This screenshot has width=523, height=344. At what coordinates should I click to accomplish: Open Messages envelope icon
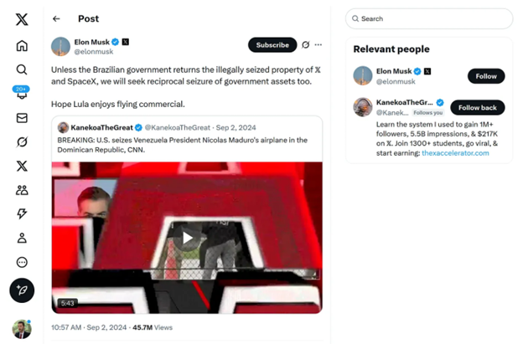coord(22,118)
